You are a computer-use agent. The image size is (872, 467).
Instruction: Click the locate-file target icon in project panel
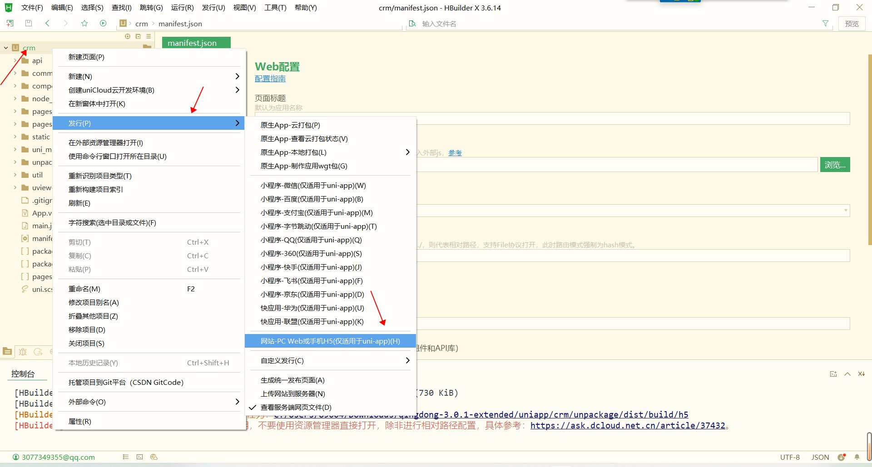(x=128, y=36)
